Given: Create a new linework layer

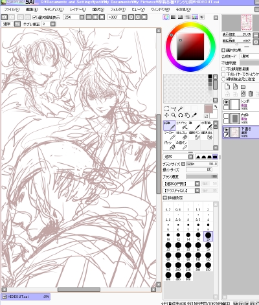Looking at the screenshot, I should [235, 87].
